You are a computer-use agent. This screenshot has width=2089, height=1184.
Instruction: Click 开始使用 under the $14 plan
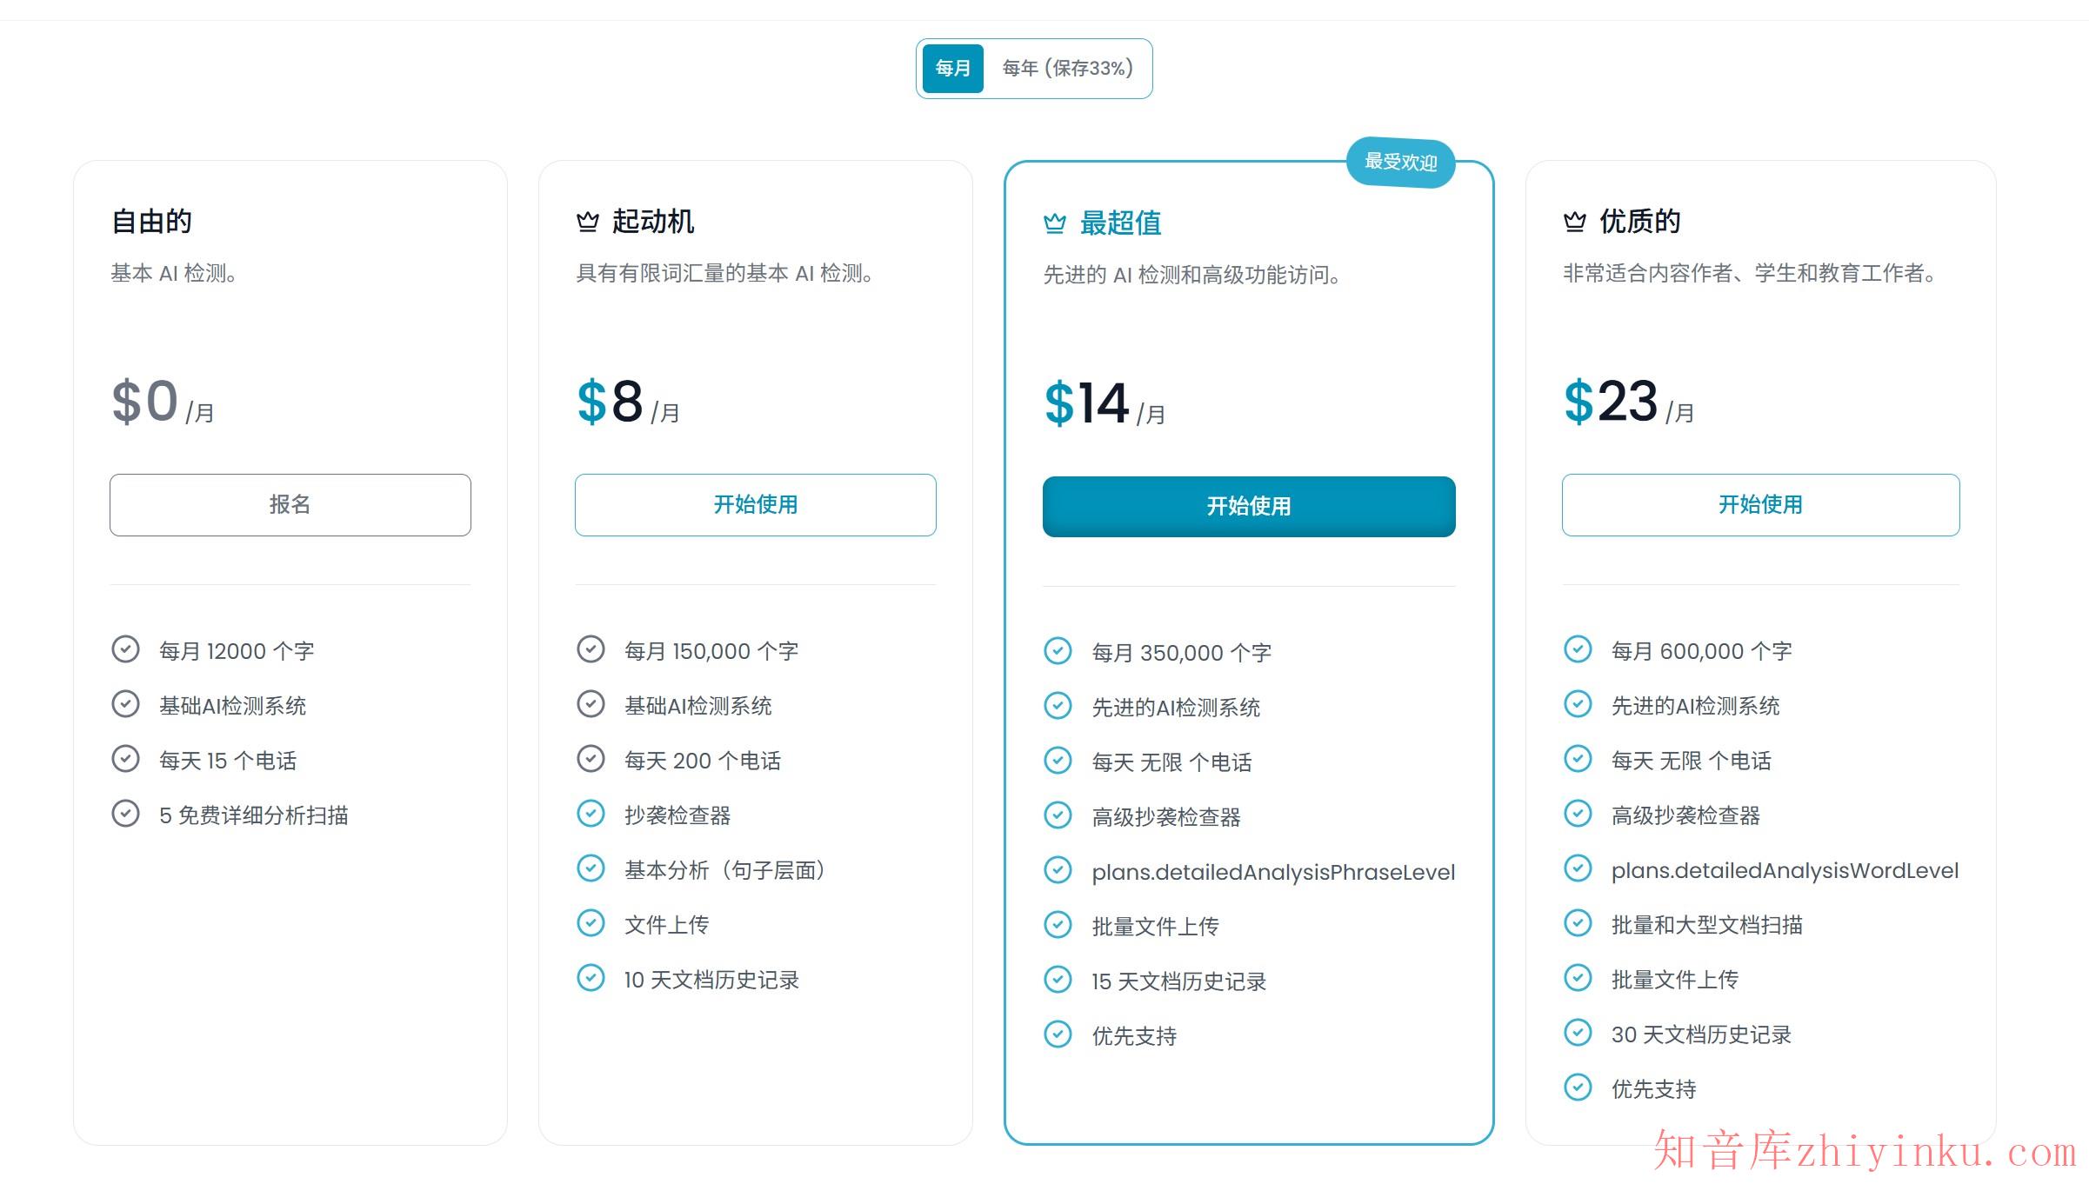(x=1248, y=506)
